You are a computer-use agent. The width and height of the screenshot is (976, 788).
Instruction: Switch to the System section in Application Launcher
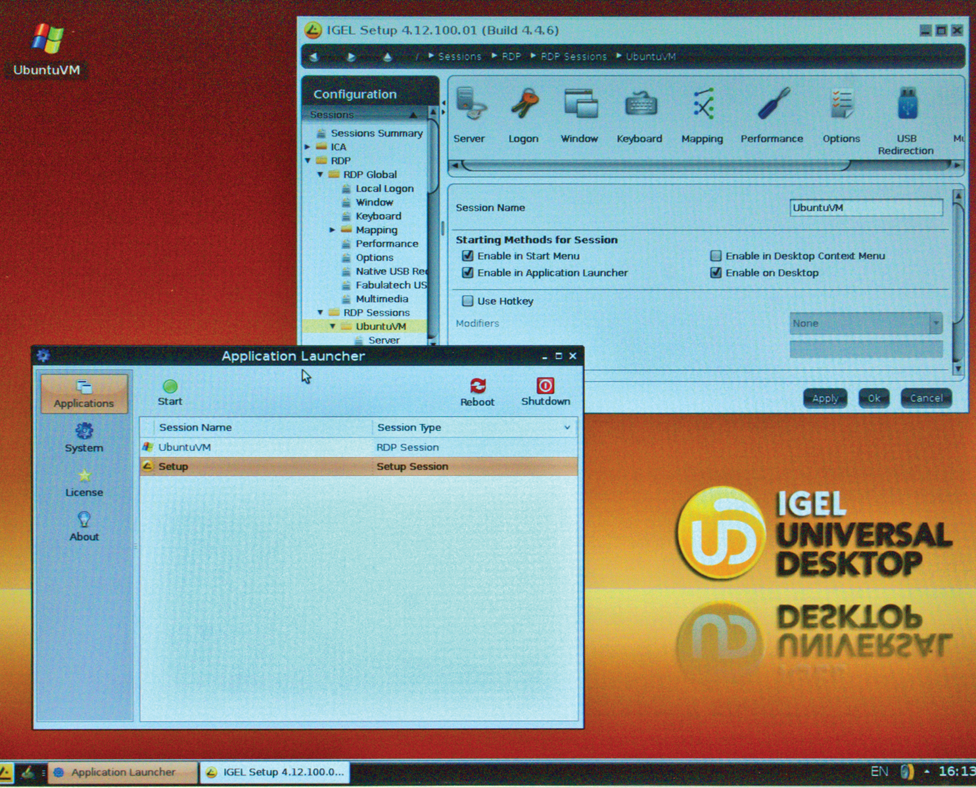pyautogui.click(x=83, y=437)
